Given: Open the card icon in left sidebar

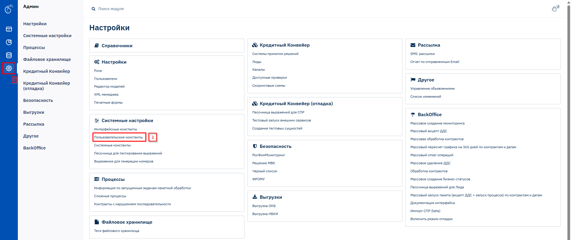Looking at the screenshot, I should pos(9,29).
